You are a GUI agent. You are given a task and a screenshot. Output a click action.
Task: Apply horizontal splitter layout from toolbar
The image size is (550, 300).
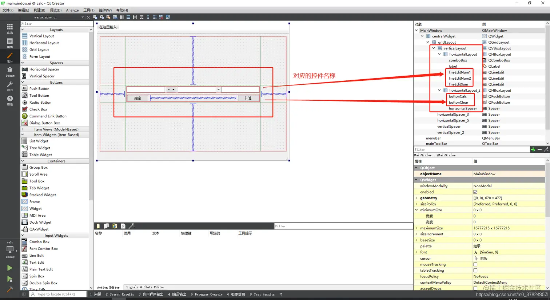coord(135,17)
